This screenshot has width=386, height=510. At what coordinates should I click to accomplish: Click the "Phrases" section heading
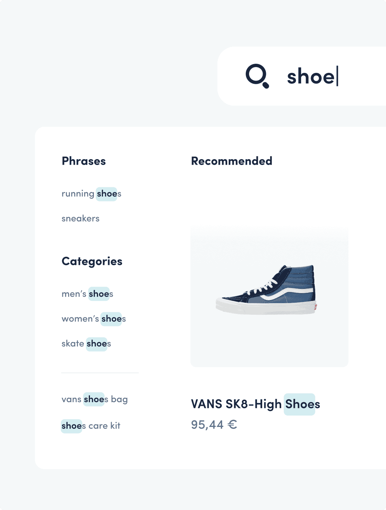(84, 161)
